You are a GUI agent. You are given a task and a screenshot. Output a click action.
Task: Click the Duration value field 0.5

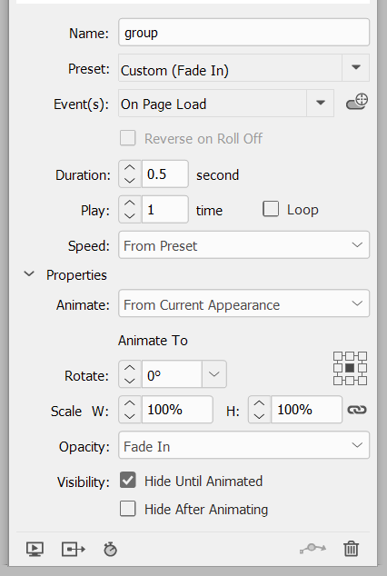tap(165, 174)
